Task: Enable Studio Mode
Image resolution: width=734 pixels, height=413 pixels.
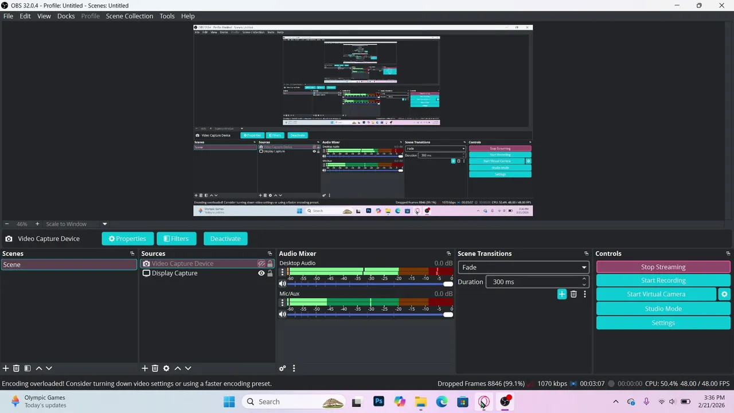Action: tap(663, 309)
